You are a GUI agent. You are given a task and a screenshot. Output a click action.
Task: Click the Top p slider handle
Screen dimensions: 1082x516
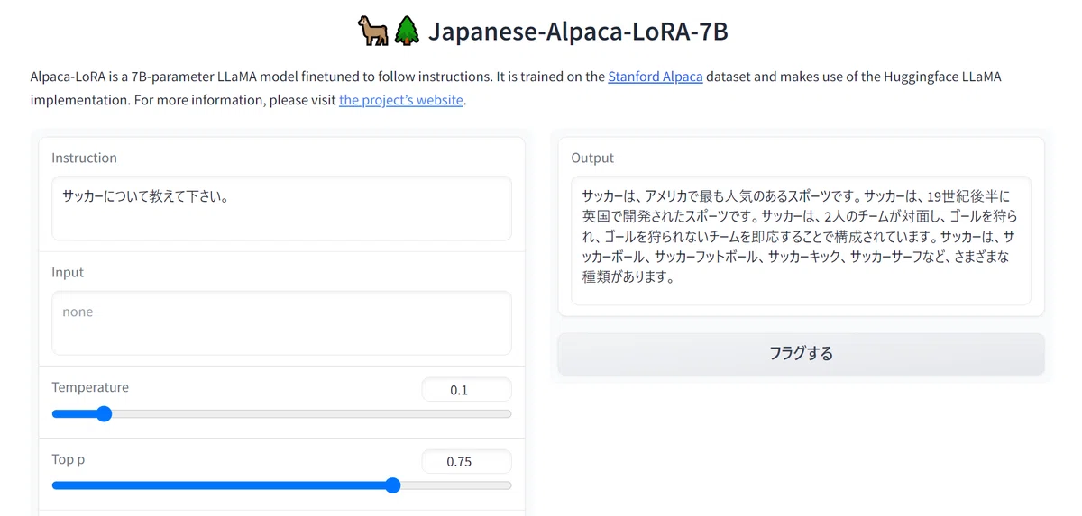coord(392,485)
